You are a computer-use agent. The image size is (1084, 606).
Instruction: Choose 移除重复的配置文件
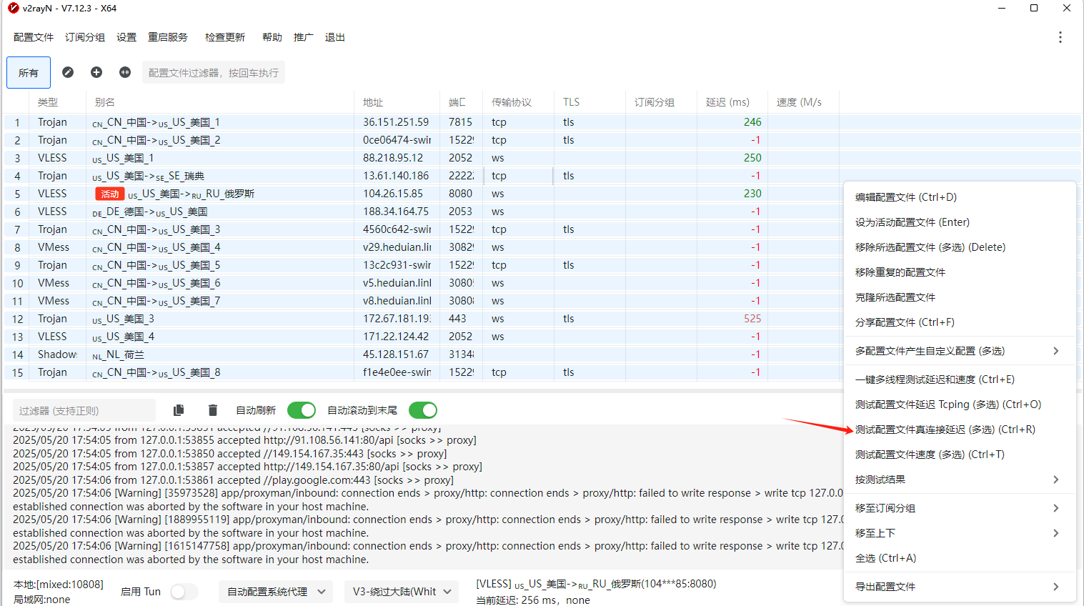[960, 272]
